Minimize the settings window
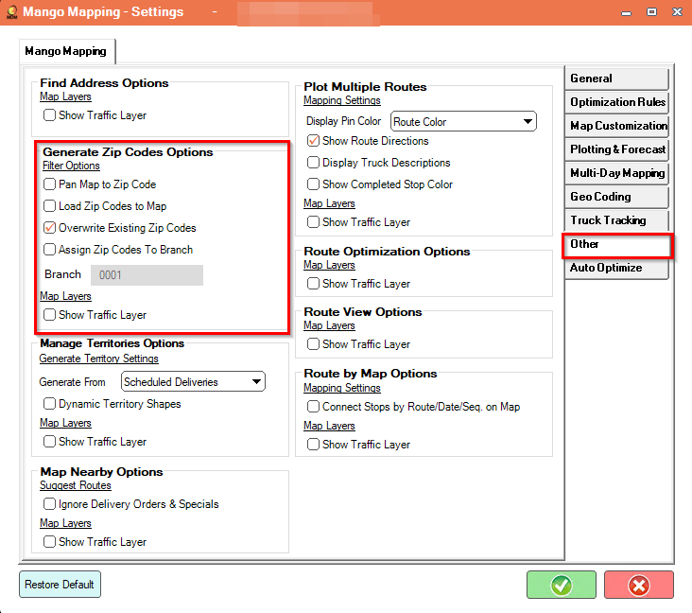The width and height of the screenshot is (692, 613). [626, 13]
